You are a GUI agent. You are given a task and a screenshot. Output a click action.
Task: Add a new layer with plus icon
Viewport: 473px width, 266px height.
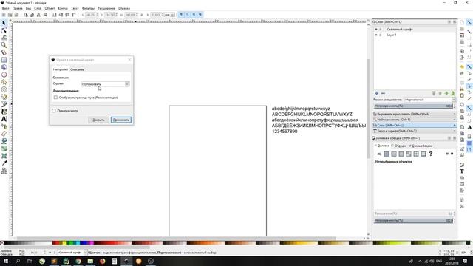376,93
